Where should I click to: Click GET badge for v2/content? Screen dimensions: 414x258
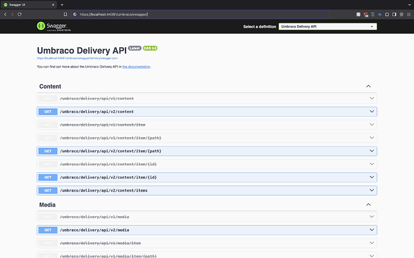(48, 112)
